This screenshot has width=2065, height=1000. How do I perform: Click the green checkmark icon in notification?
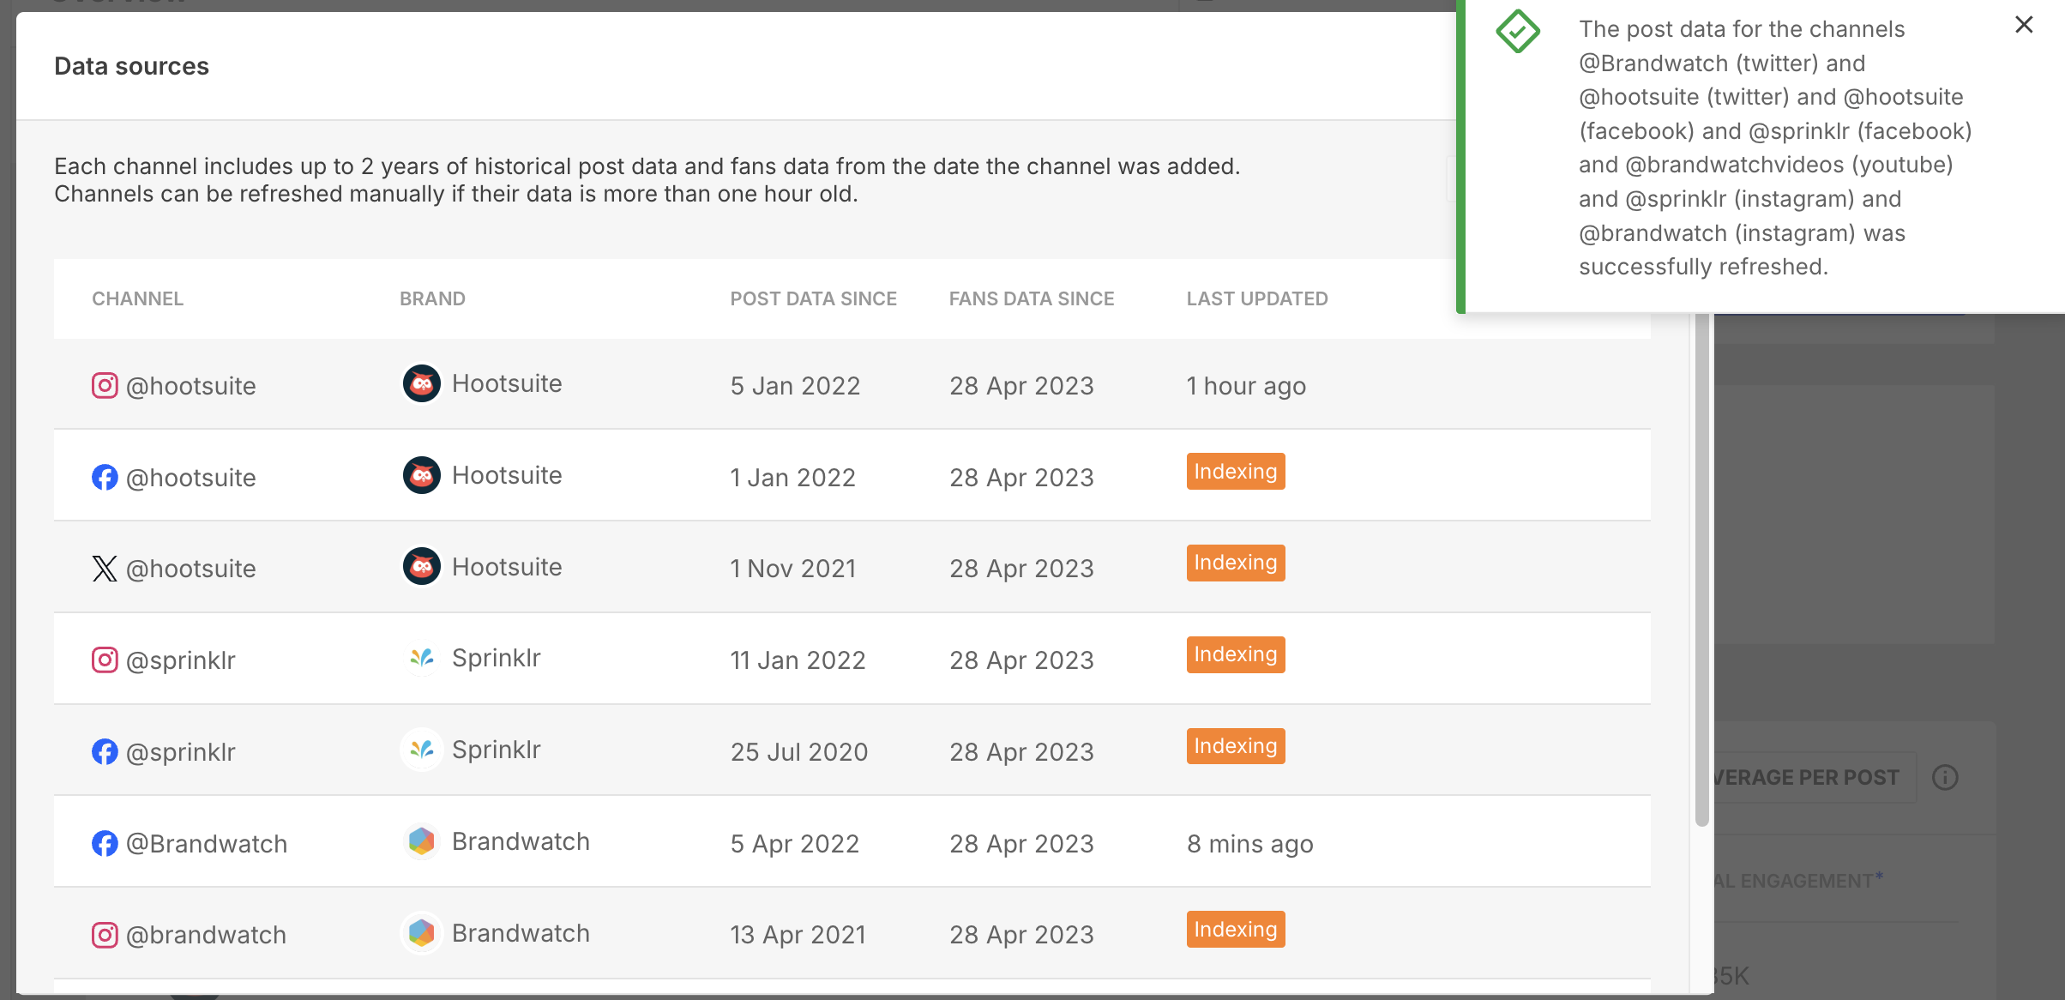point(1517,32)
